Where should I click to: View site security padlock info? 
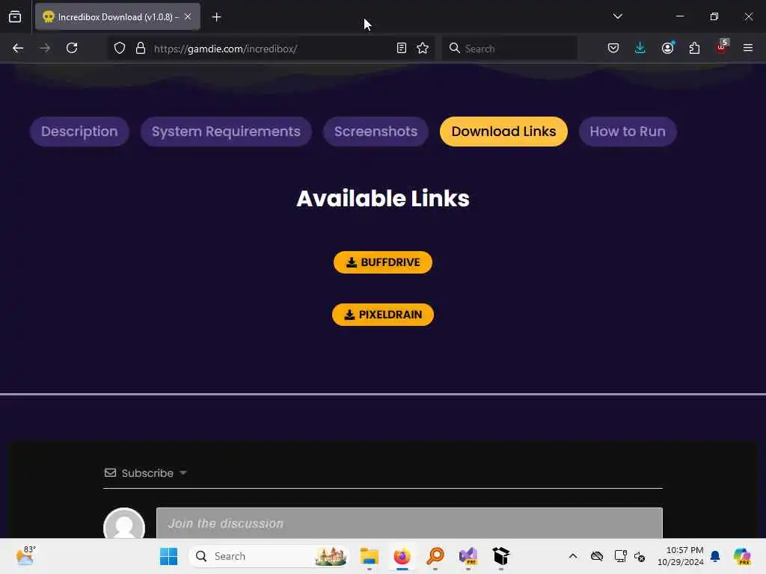[x=141, y=48]
